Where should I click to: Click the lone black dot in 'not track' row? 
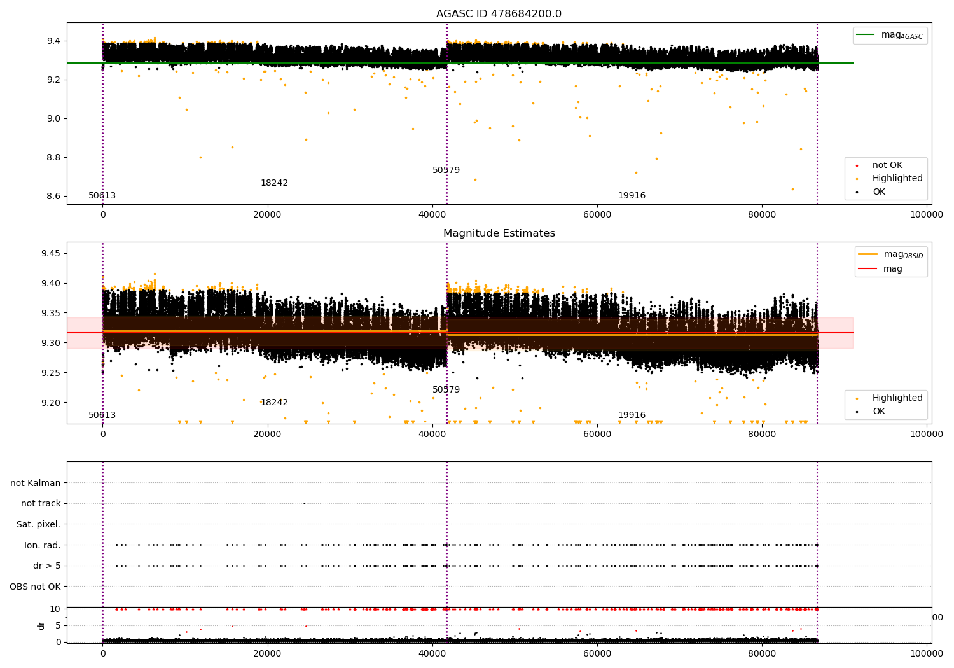click(x=304, y=503)
